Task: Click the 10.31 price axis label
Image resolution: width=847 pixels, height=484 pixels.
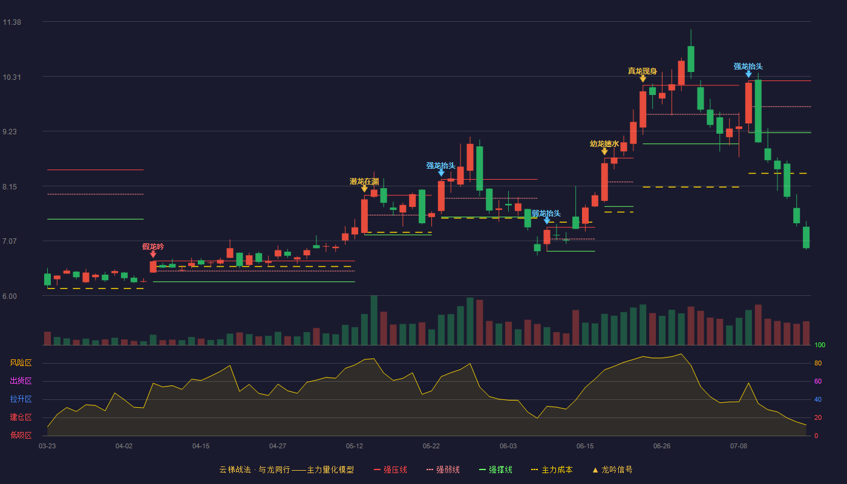Action: coord(12,77)
